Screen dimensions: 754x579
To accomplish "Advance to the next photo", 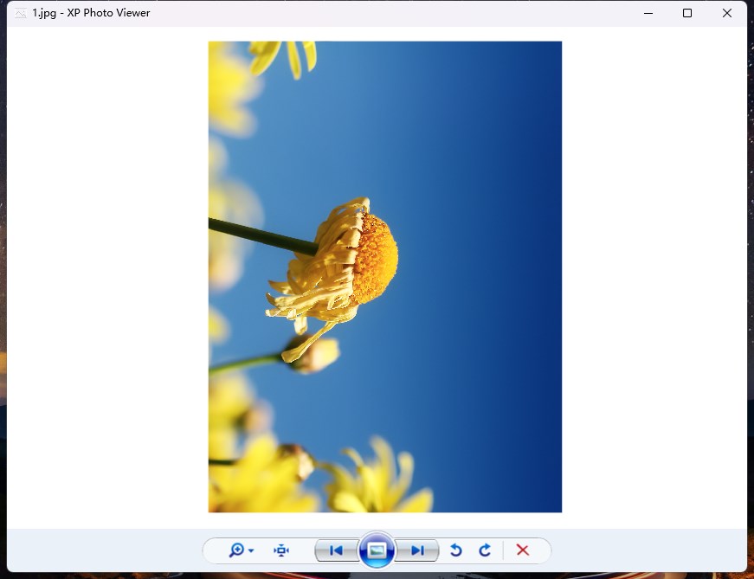I will coord(416,550).
